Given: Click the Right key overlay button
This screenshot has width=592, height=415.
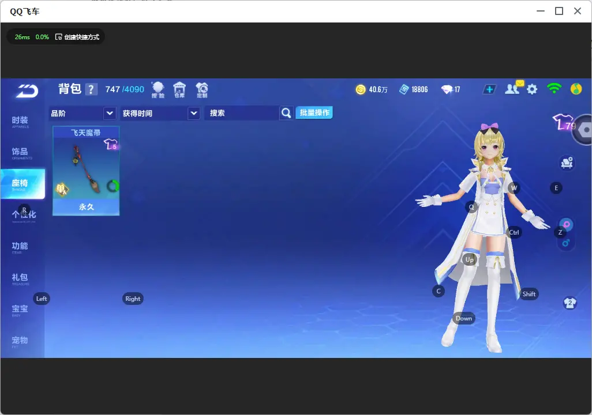Looking at the screenshot, I should [x=133, y=299].
